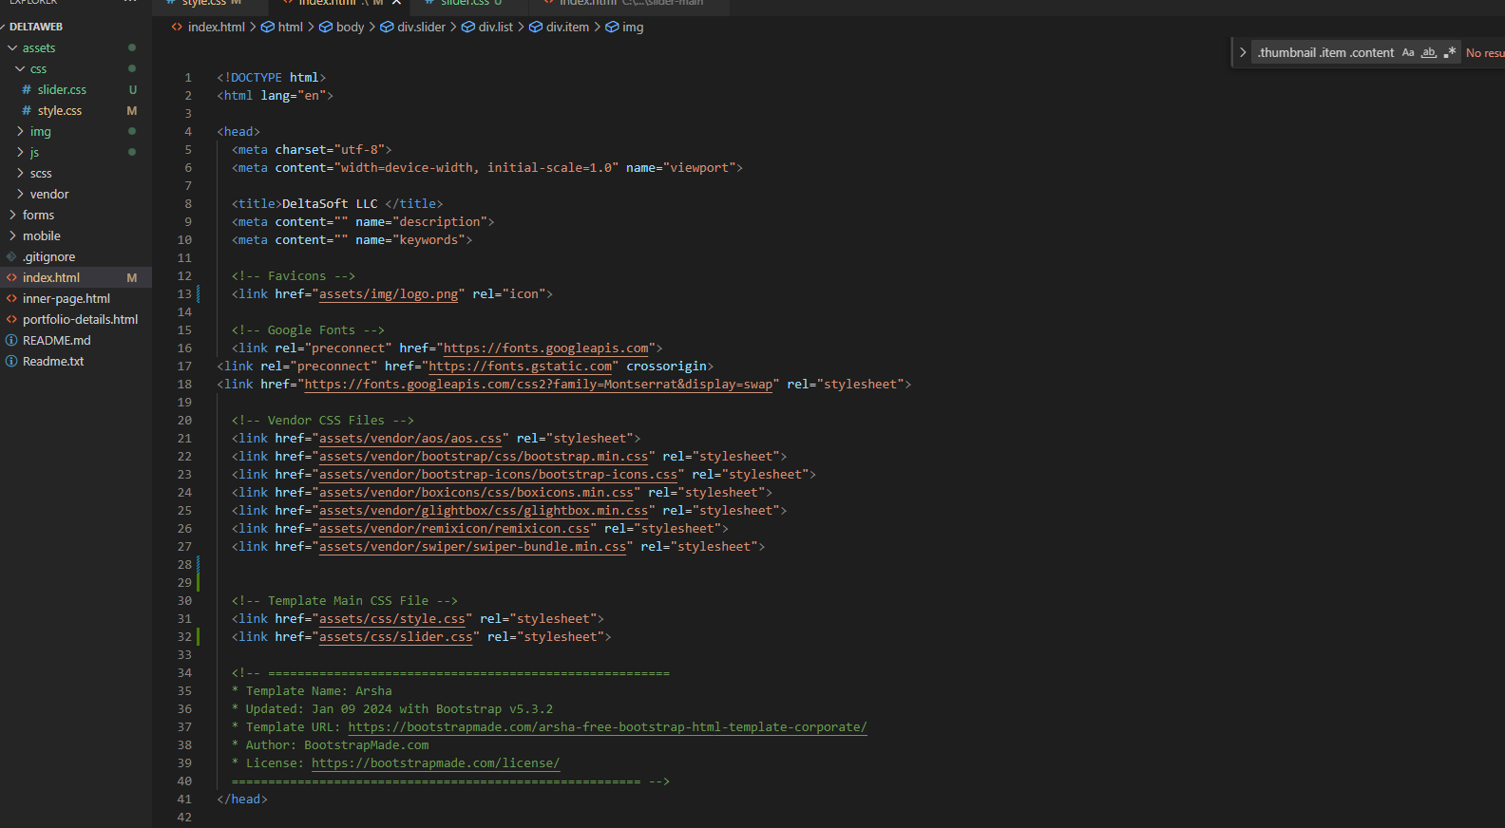Toggle Match Case in find widget
The width and height of the screenshot is (1505, 828).
click(1408, 53)
